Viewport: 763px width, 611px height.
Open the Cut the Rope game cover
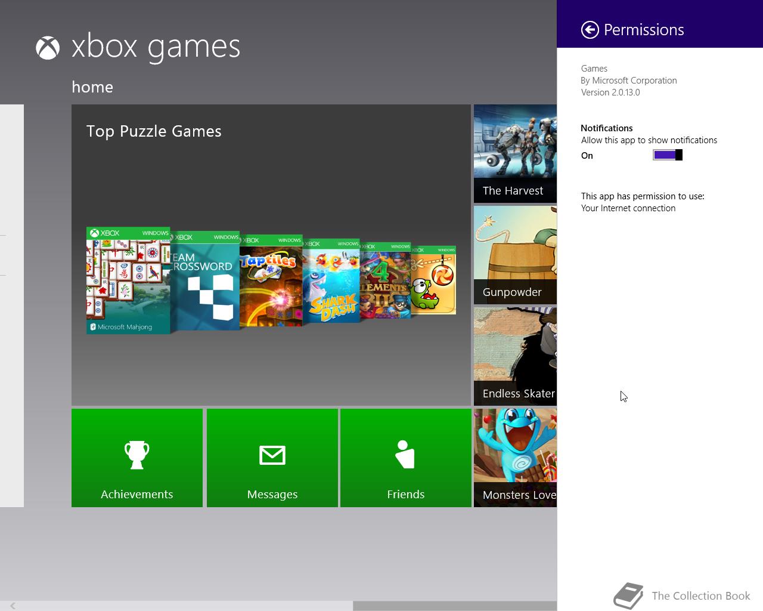pos(433,280)
